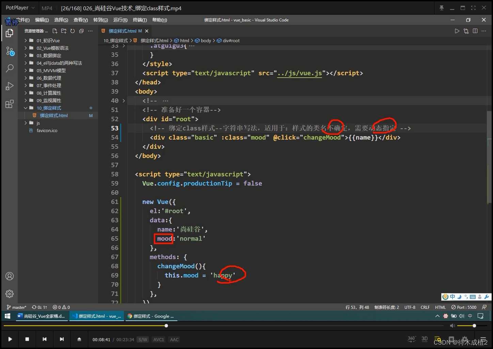Open the Source Control view icon
This screenshot has width=493, height=349.
(10, 51)
